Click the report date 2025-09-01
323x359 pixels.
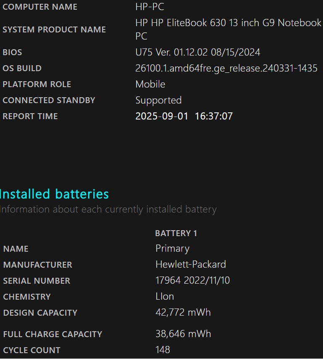click(x=161, y=116)
